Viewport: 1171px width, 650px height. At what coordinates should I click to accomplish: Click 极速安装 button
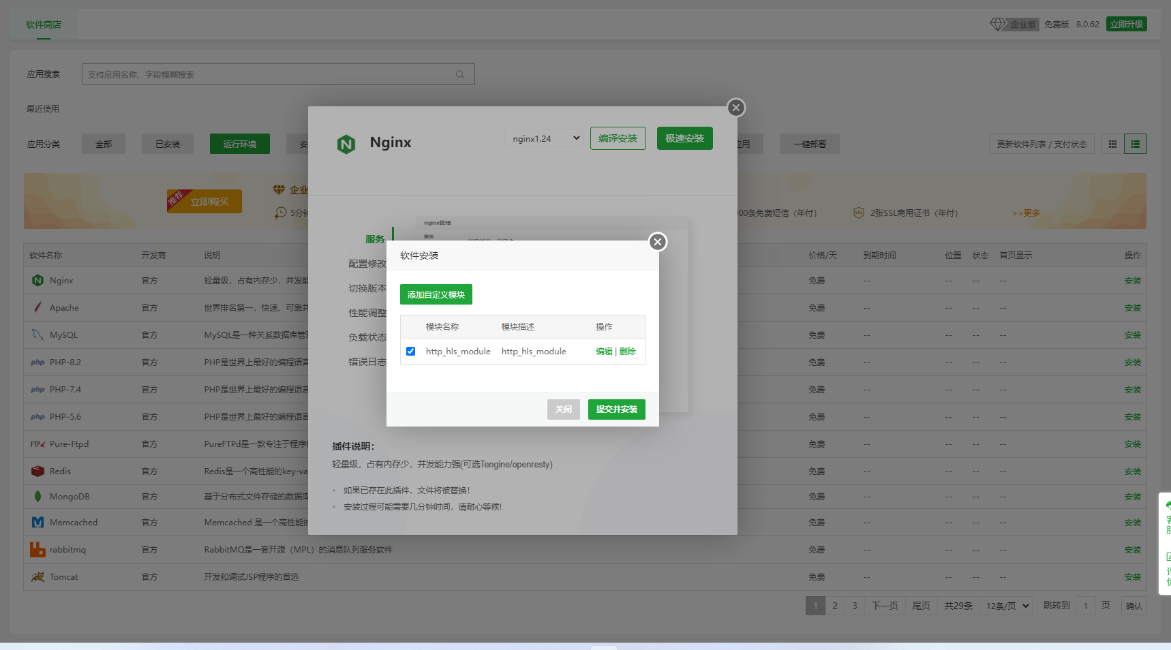click(x=685, y=138)
